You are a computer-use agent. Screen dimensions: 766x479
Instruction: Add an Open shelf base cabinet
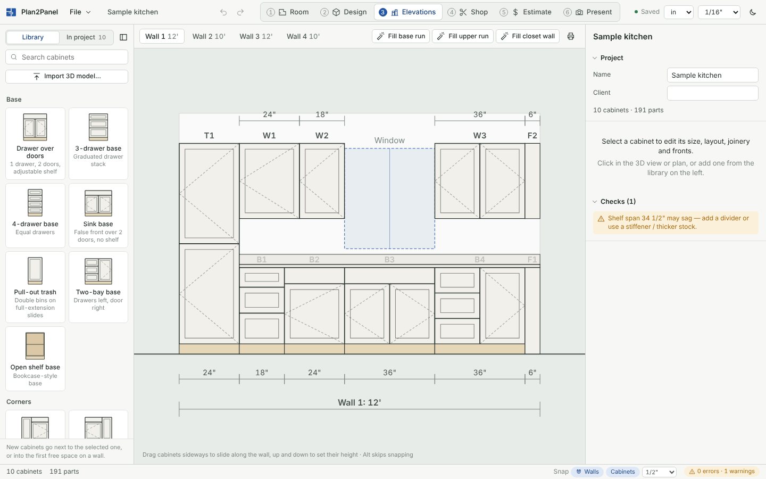pos(35,359)
